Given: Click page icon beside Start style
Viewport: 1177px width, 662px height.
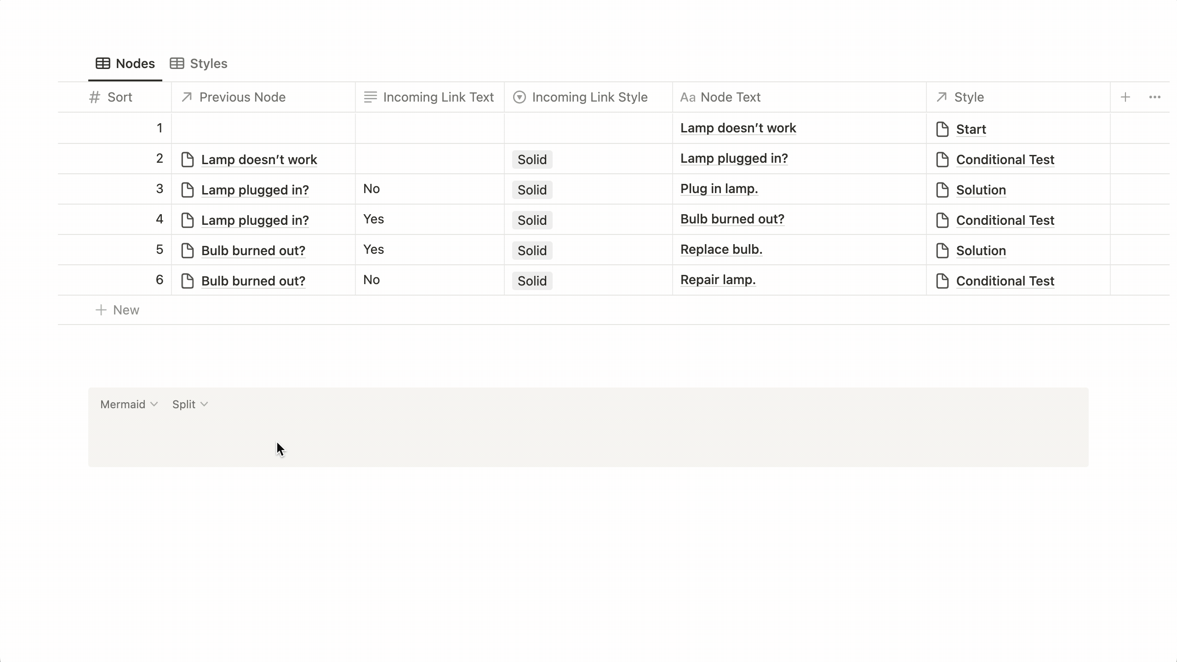Looking at the screenshot, I should click(x=942, y=129).
